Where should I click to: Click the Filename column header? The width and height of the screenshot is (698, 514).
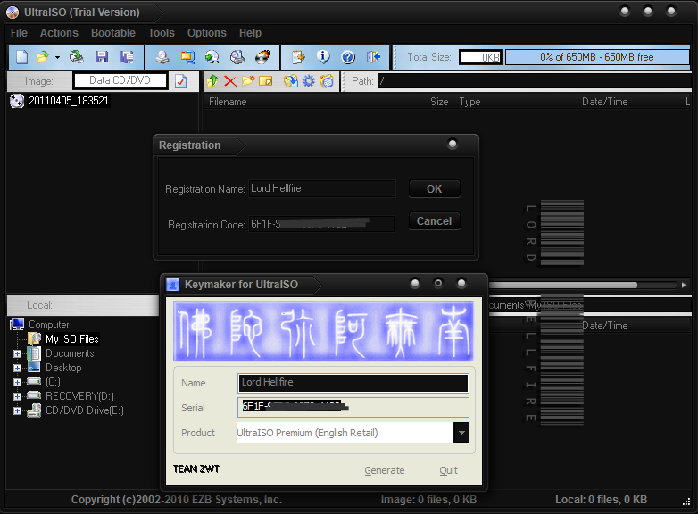tap(228, 102)
